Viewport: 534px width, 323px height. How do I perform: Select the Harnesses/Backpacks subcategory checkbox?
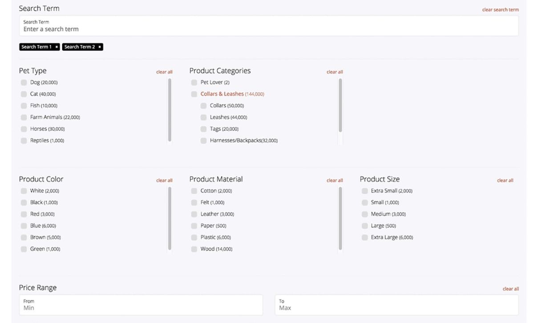(x=203, y=141)
